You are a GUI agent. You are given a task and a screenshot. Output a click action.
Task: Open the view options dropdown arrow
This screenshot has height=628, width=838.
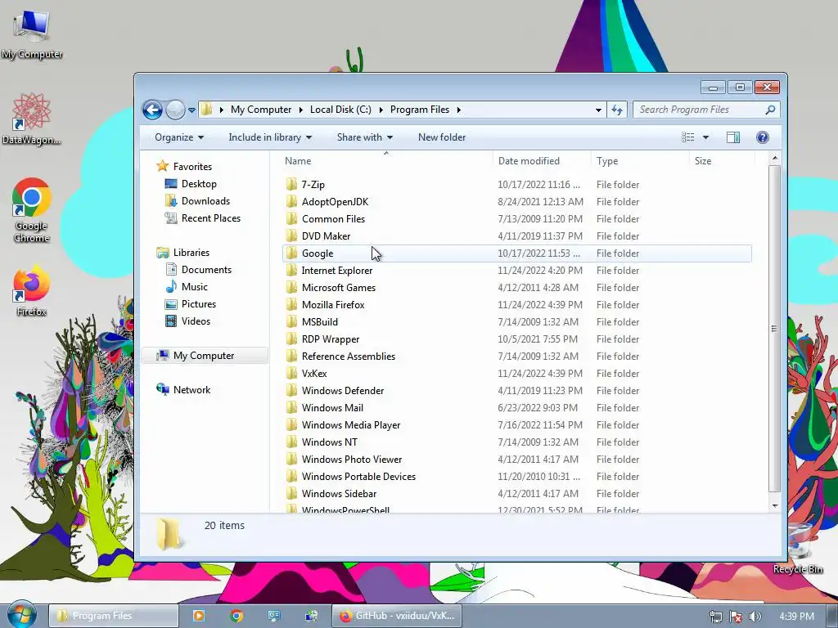click(705, 137)
